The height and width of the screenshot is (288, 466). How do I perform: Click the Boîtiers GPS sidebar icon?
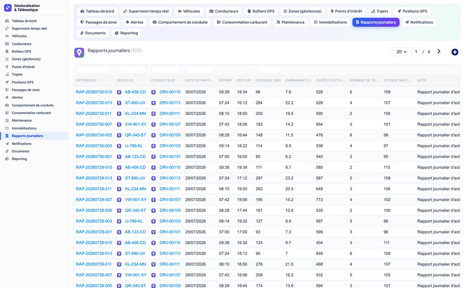click(7, 52)
